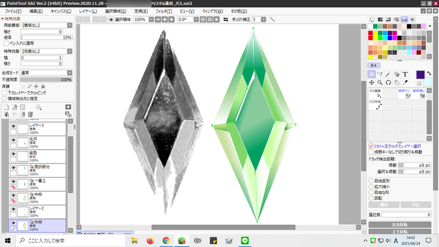
Task: Open ウィンドウ(W) menu
Action: coord(213,11)
